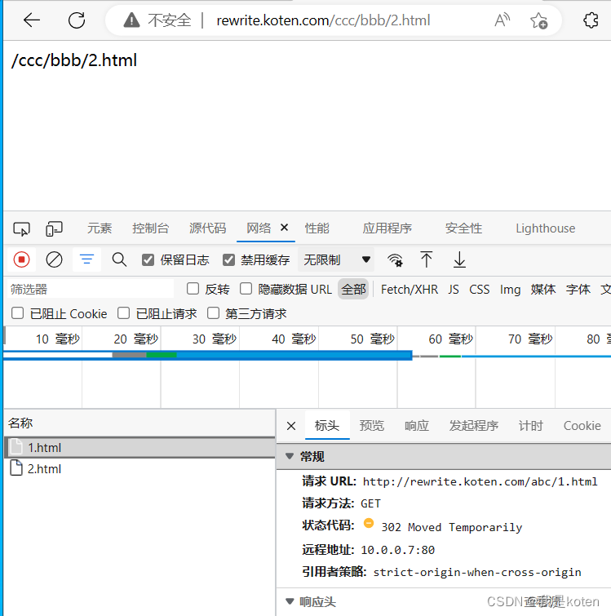Open the browser extensions puzzle icon
The image size is (611, 616).
pyautogui.click(x=591, y=20)
